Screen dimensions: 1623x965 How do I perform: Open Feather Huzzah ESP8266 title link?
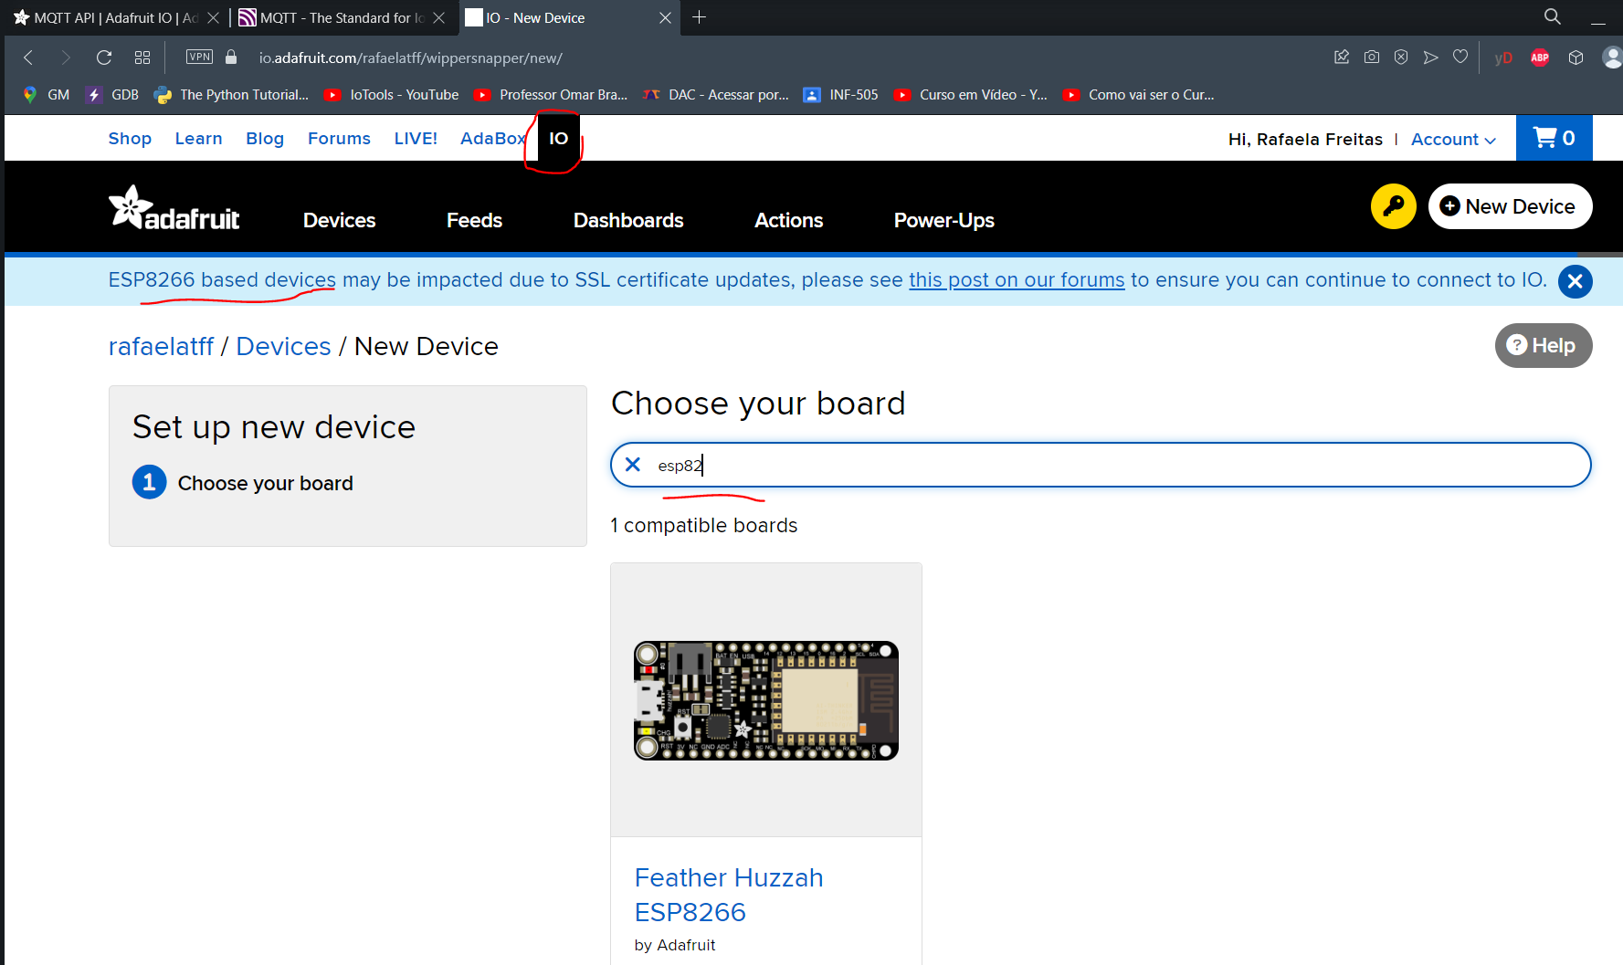point(729,895)
